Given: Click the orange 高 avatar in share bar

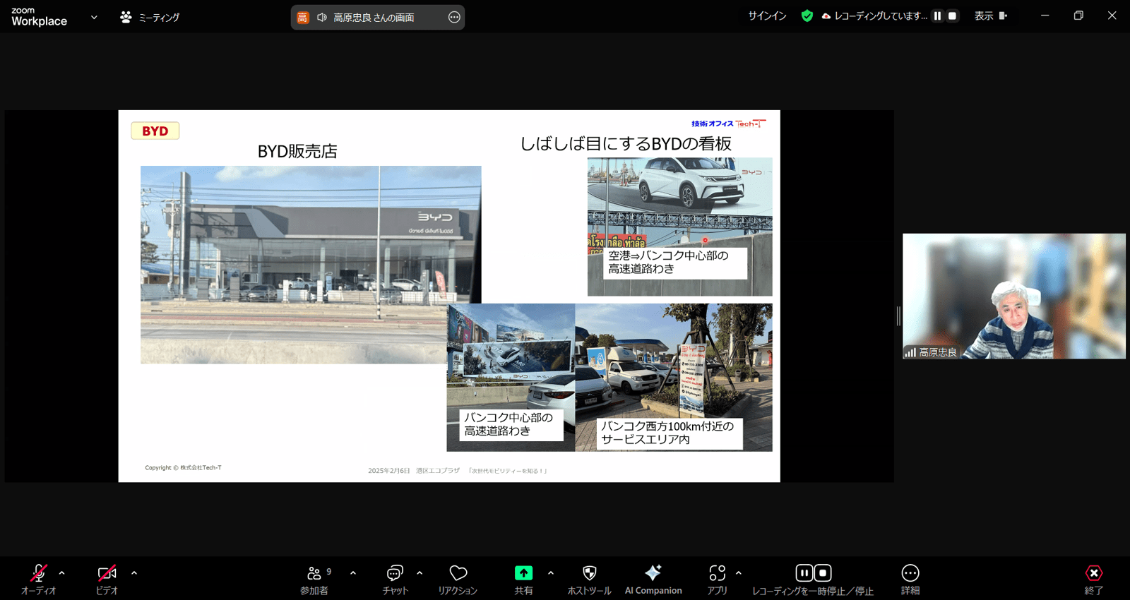Looking at the screenshot, I should pos(302,18).
